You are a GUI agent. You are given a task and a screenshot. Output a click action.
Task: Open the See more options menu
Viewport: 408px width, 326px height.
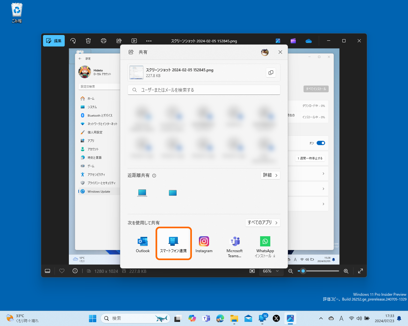tap(149, 41)
